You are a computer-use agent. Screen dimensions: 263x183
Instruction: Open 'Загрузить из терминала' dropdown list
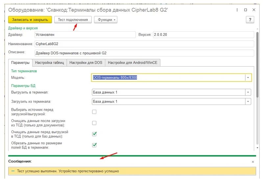(248, 102)
